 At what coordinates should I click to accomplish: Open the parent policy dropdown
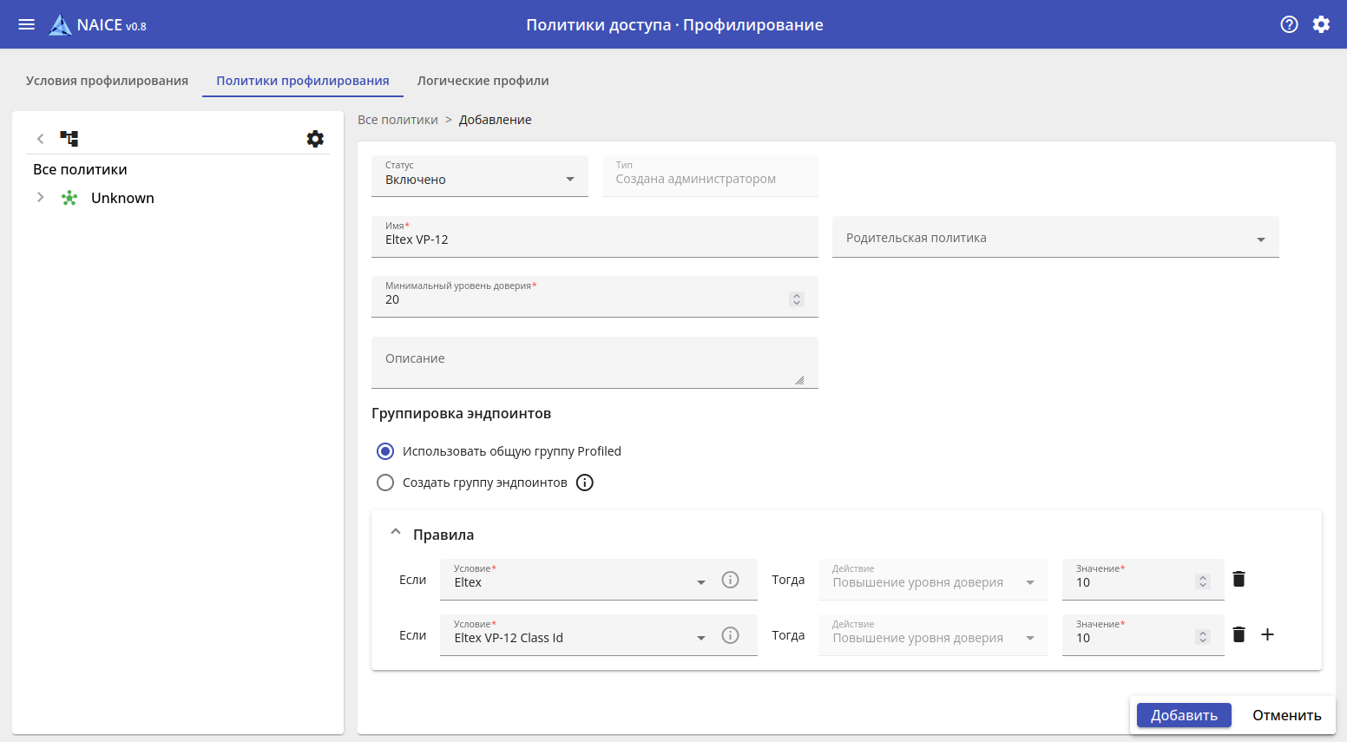pyautogui.click(x=1055, y=238)
